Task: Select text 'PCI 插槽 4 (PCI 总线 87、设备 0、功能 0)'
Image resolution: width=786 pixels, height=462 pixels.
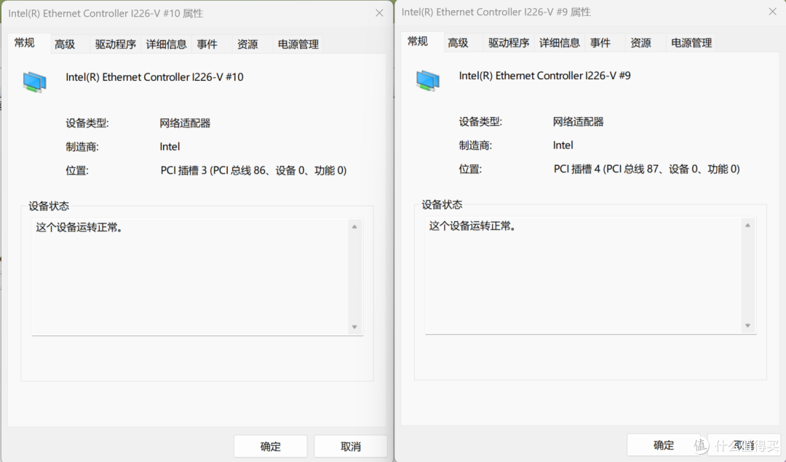Action: [646, 169]
